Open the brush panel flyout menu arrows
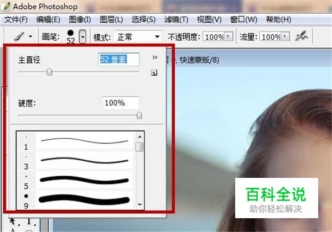Image resolution: width=332 pixels, height=232 pixels. pos(155,57)
